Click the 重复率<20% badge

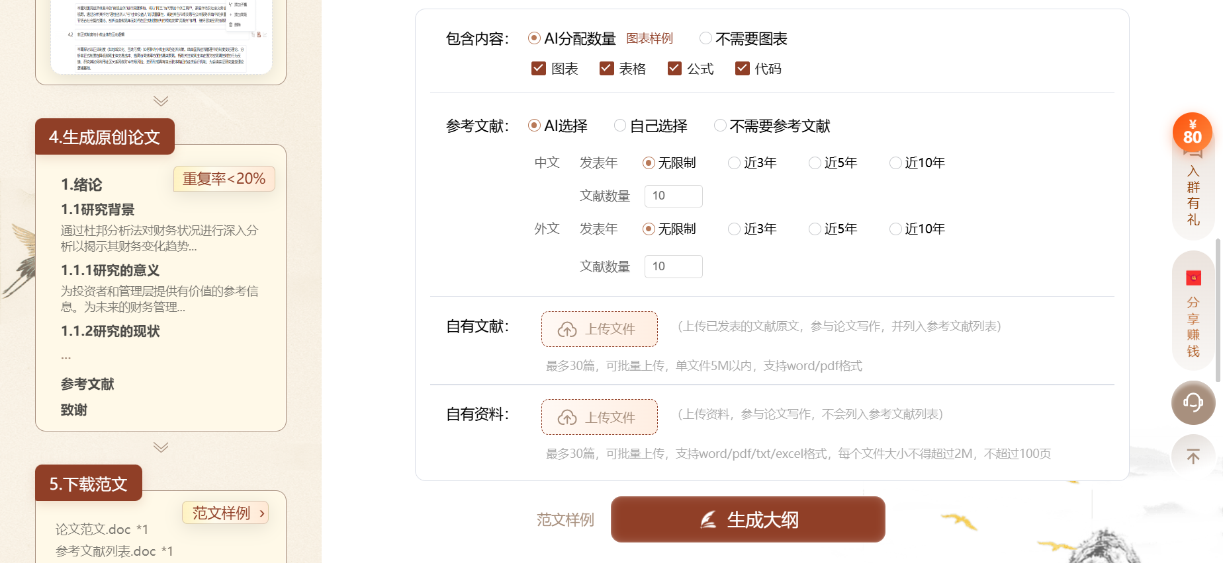(x=224, y=178)
